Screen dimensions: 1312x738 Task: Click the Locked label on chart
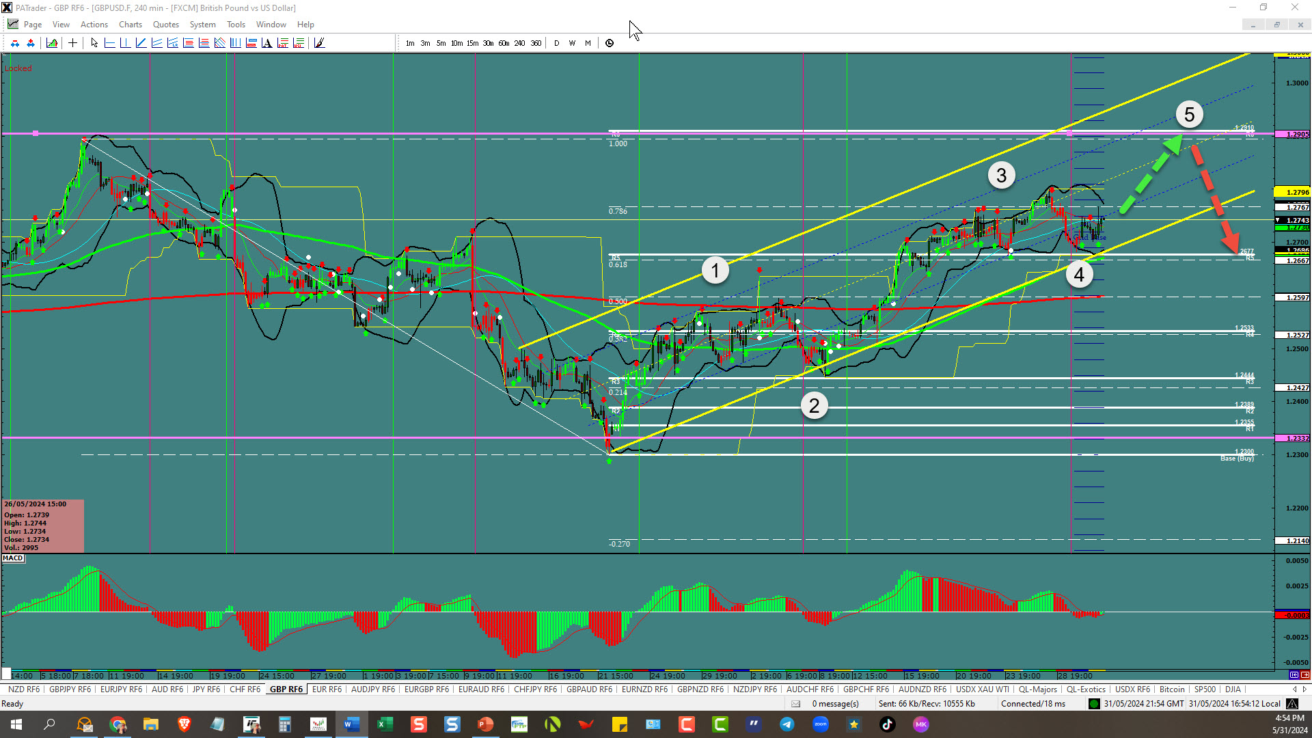point(18,68)
